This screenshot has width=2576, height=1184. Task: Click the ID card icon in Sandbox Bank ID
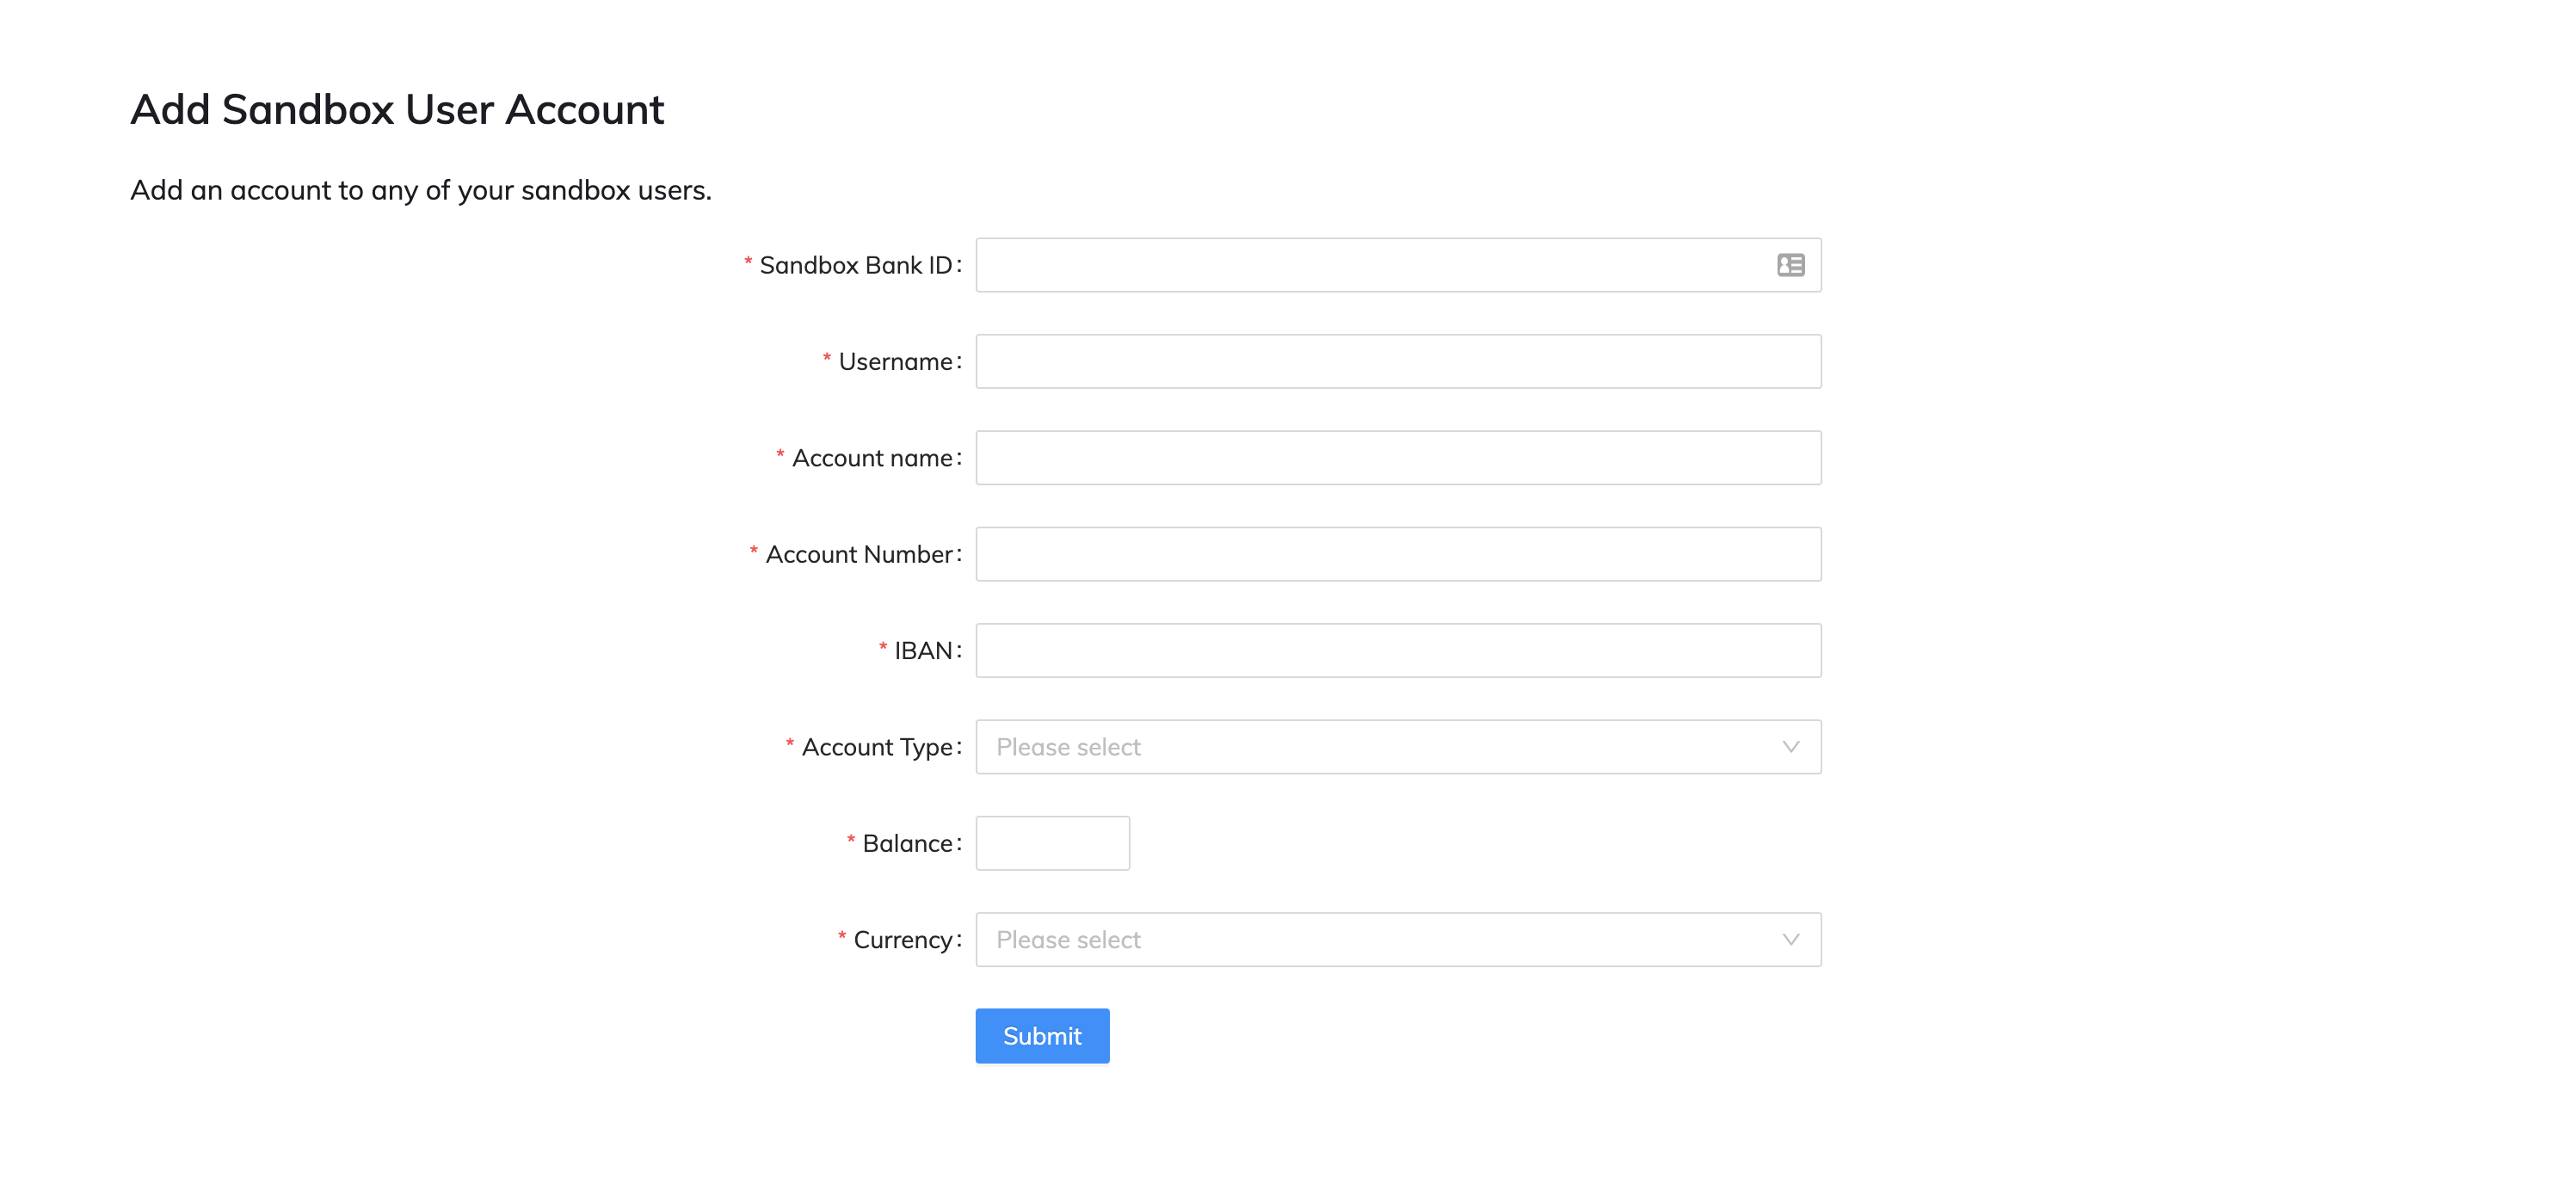1790,265
